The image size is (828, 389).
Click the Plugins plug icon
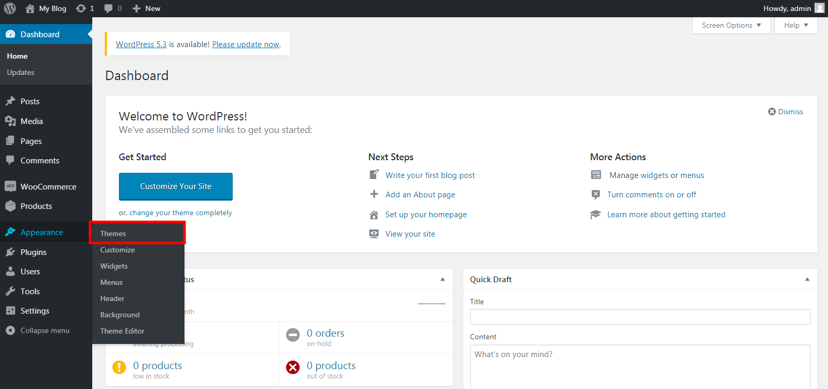coord(10,252)
